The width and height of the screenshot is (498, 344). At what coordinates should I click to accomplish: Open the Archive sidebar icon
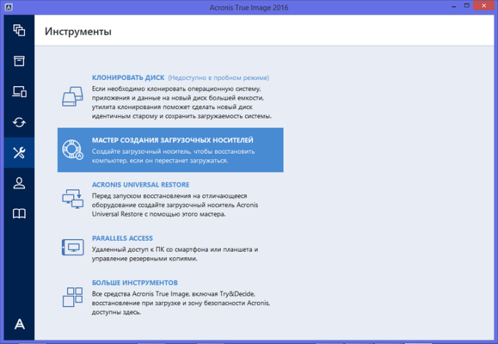(19, 61)
